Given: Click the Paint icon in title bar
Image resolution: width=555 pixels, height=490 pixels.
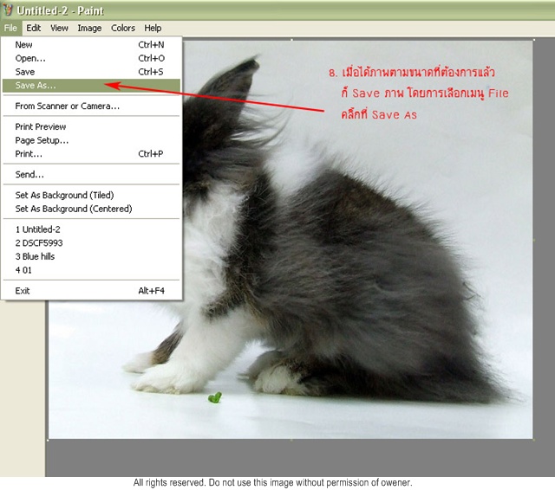Looking at the screenshot, I should [7, 10].
